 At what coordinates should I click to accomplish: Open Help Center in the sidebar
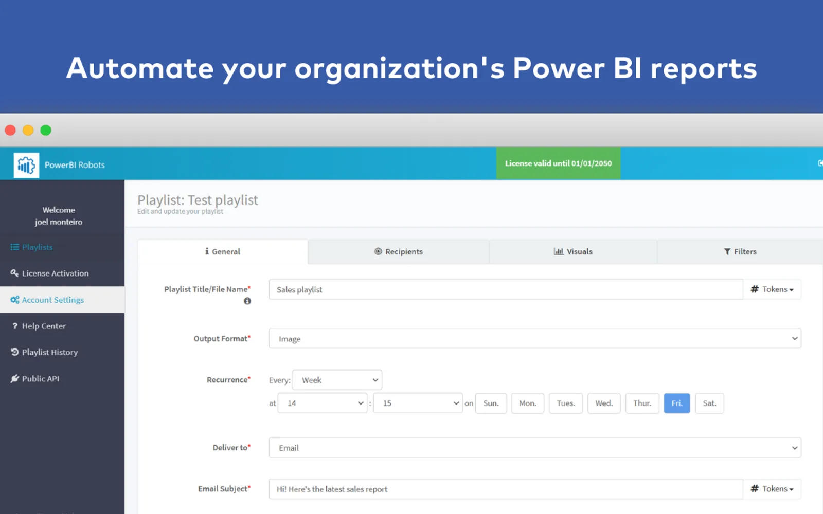pyautogui.click(x=62, y=326)
